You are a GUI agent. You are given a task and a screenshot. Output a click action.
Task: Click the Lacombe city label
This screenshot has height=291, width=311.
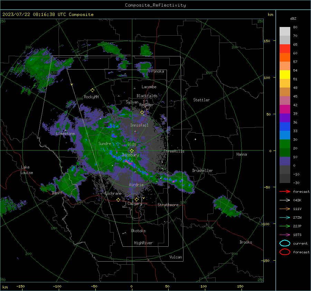pyautogui.click(x=149, y=87)
